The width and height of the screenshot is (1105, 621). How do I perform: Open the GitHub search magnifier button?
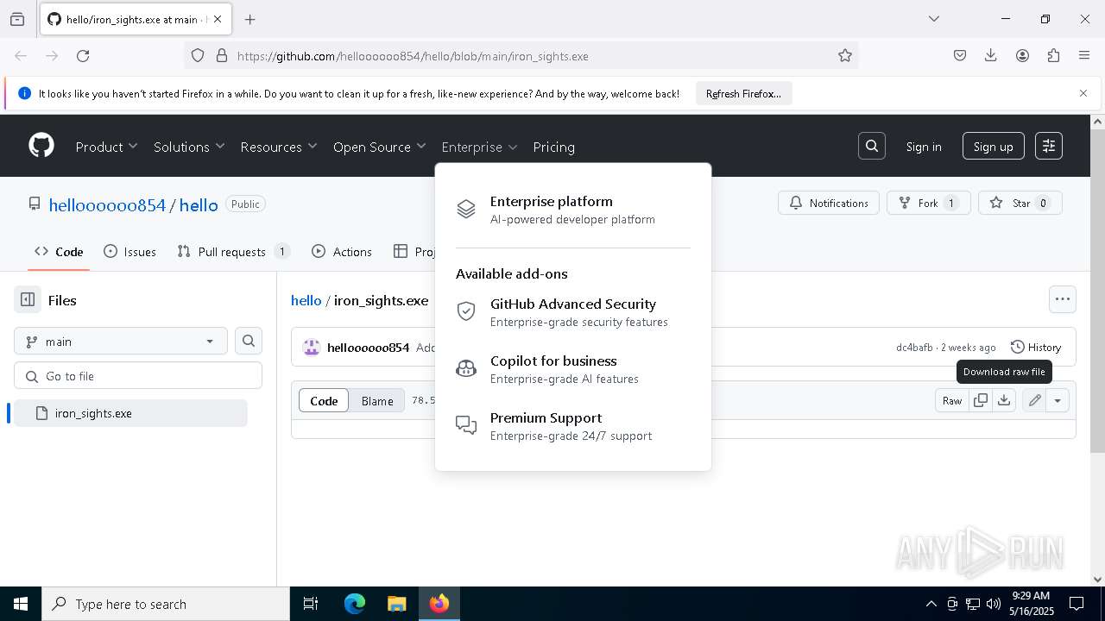point(872,146)
